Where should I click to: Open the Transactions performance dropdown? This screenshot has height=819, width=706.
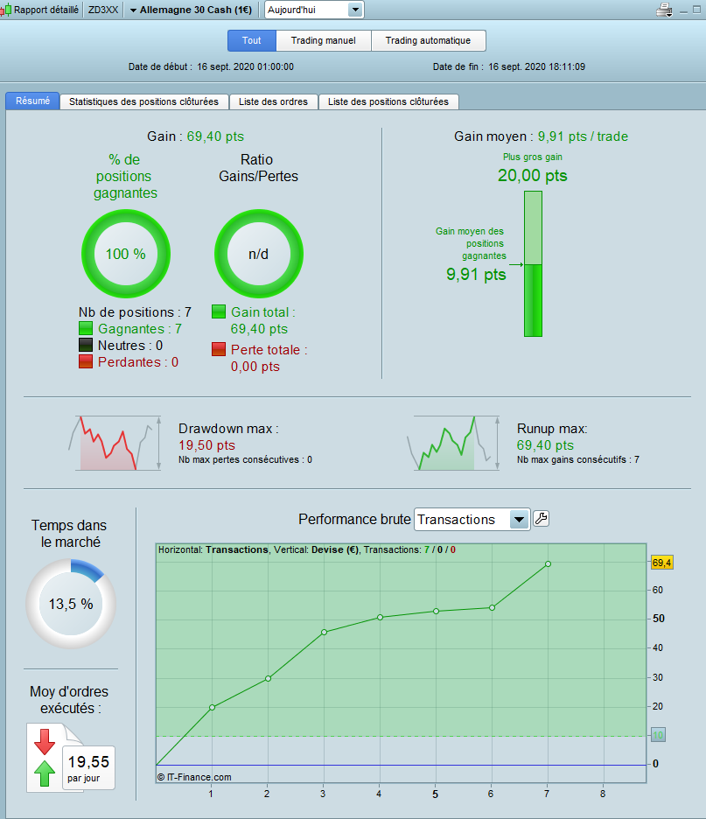point(472,520)
